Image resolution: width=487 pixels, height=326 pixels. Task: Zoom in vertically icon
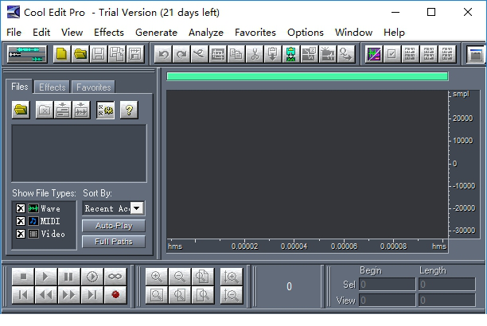(x=232, y=277)
